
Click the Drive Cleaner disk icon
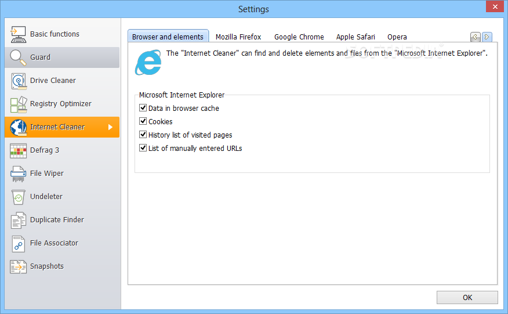point(18,81)
